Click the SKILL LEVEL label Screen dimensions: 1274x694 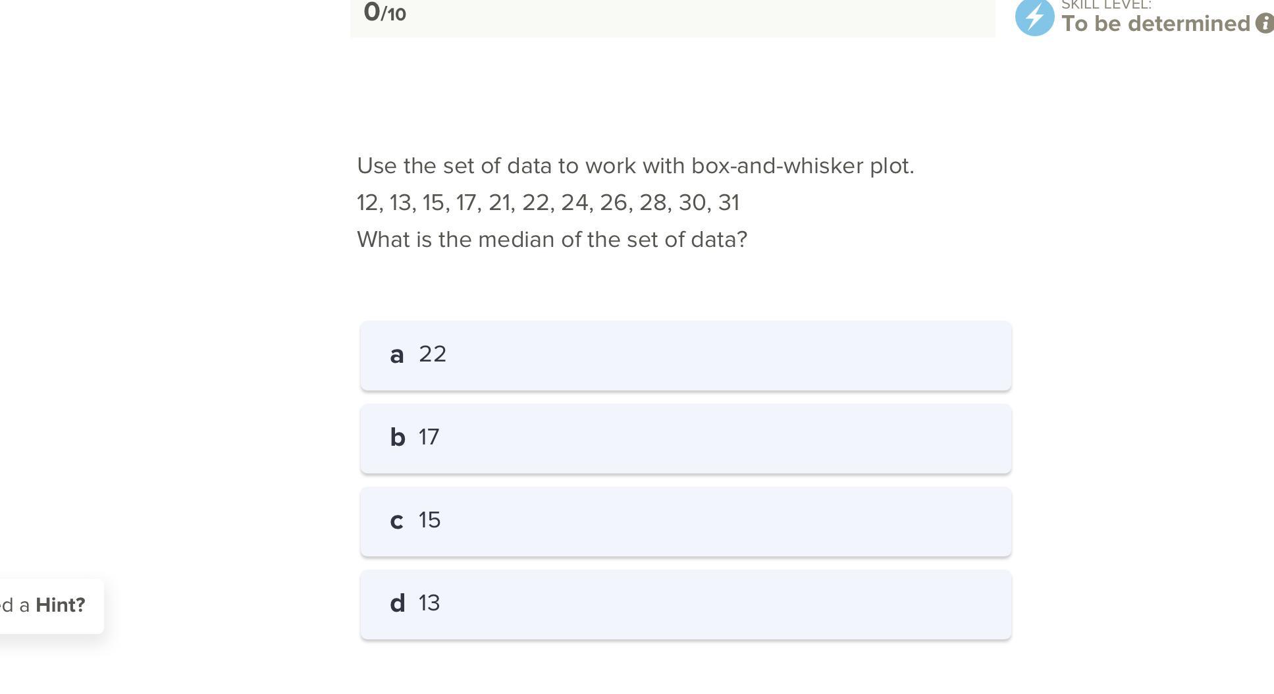point(1106,5)
